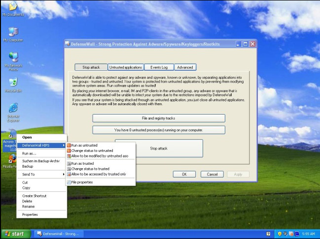
Task: Click the system clock showing 5:55 AM
Action: (x=309, y=234)
